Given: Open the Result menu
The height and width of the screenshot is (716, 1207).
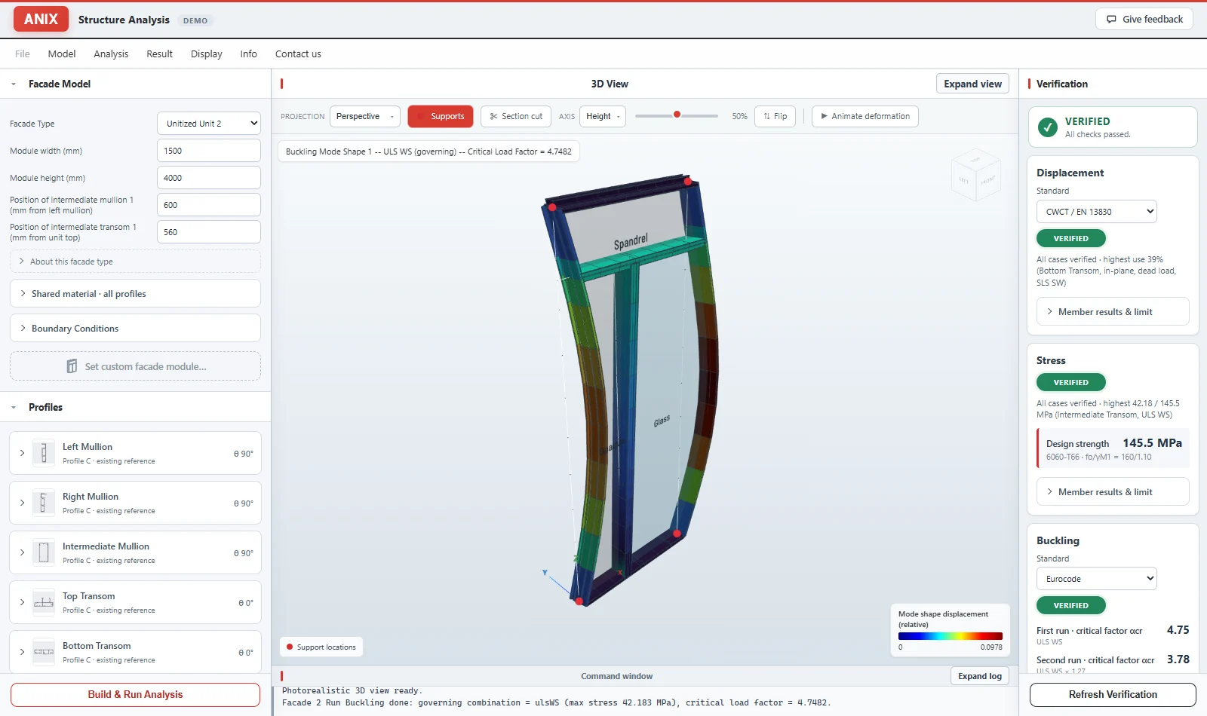Looking at the screenshot, I should click(160, 54).
